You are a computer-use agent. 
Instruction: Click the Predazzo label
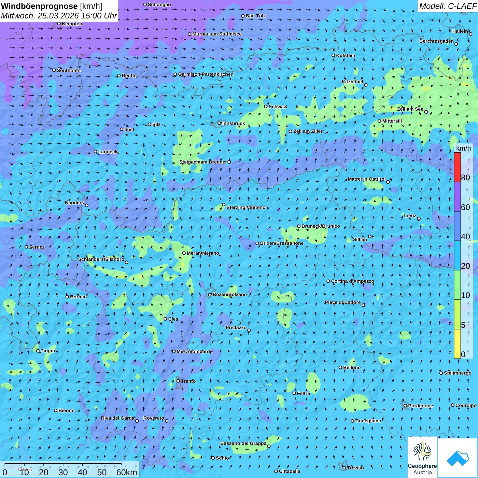236,327
